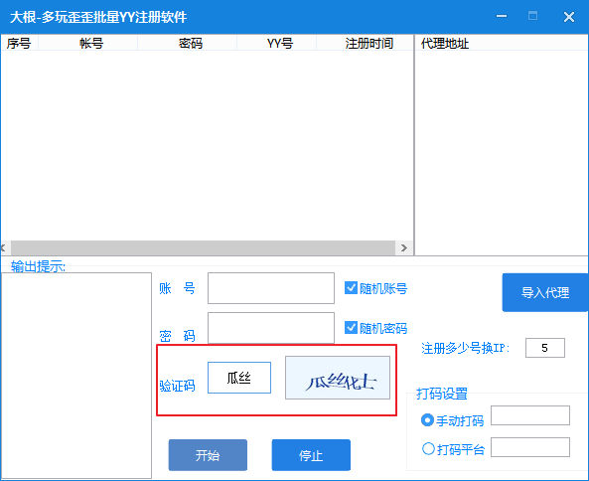Viewport: 589px width, 481px height.
Task: Sort by the 密码 column header
Action: [187, 43]
